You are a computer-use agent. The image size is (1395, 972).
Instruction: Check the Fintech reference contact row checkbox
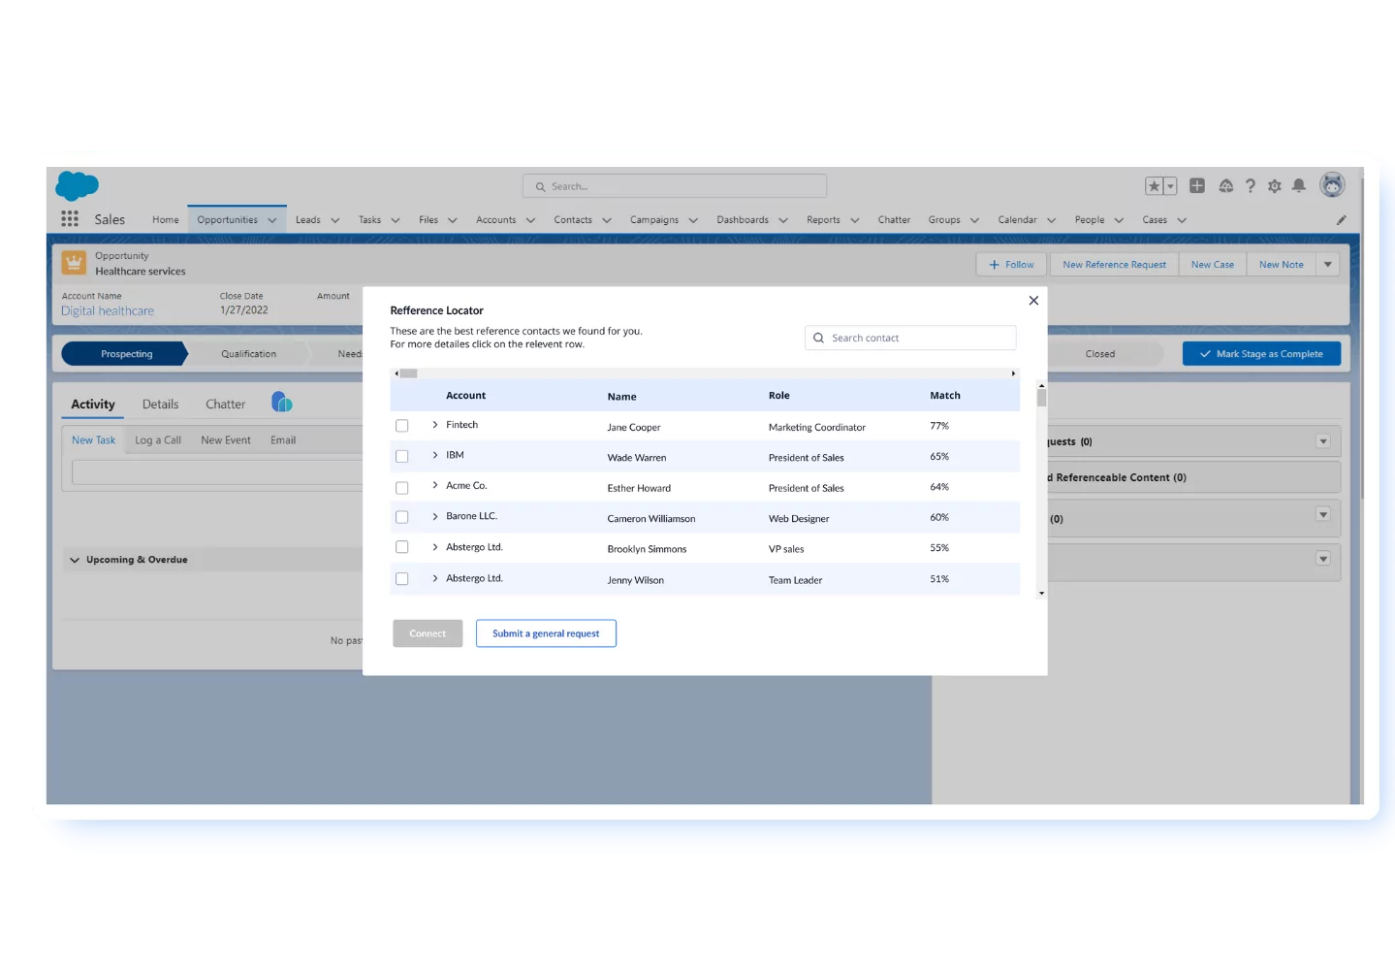pos(402,425)
